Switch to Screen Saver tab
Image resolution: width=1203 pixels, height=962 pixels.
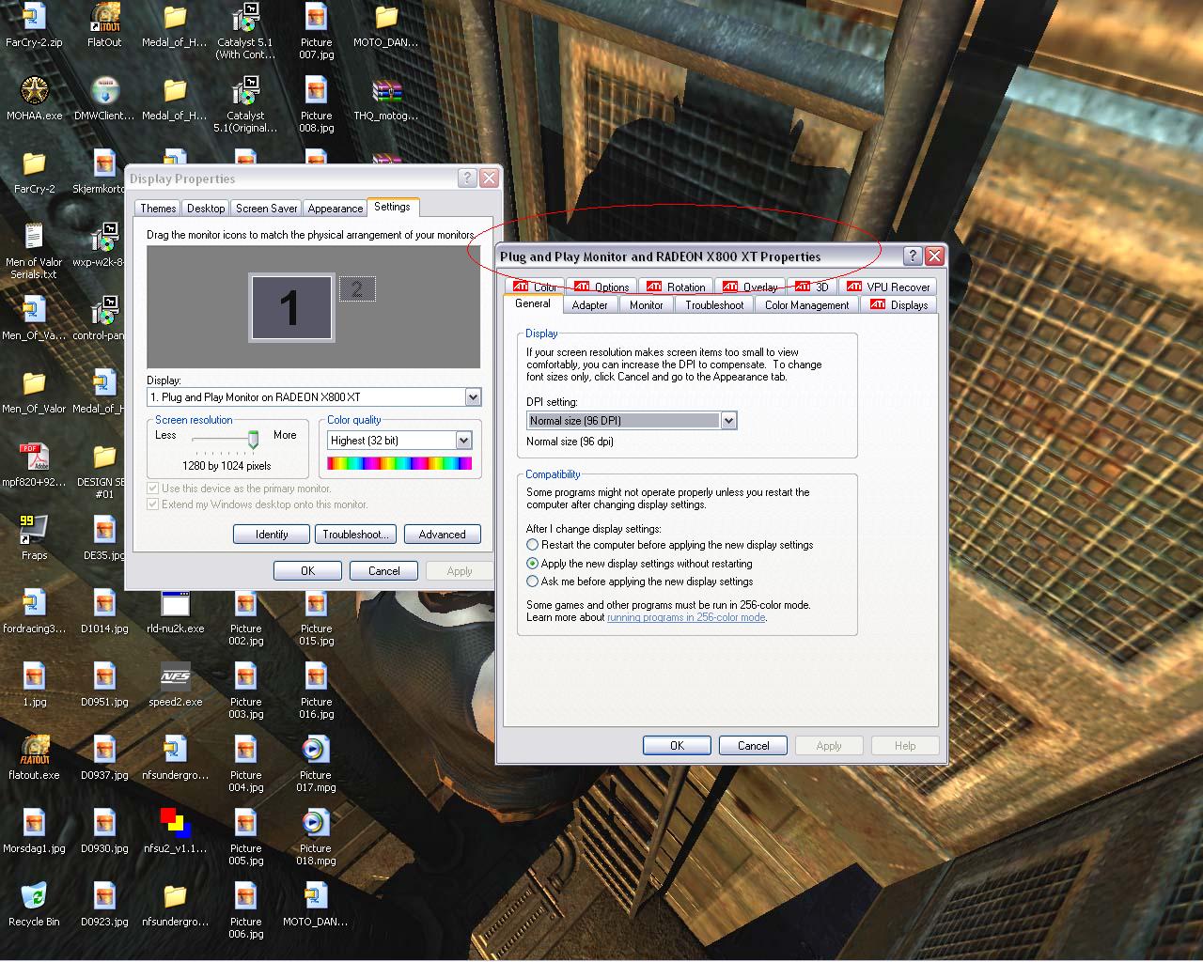click(266, 209)
